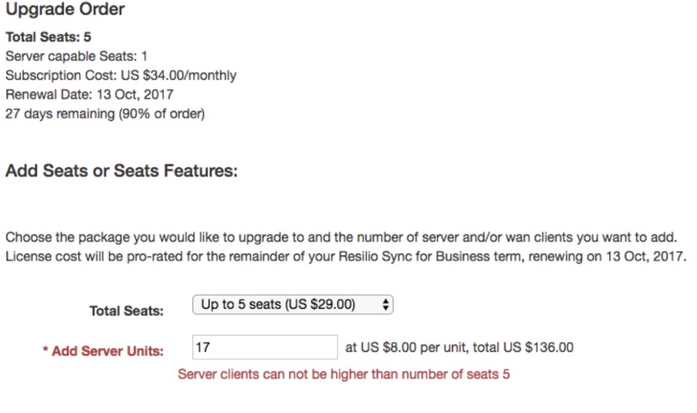Click the "Upgrade Order" heading
Screen dimensions: 697x413
tap(65, 10)
